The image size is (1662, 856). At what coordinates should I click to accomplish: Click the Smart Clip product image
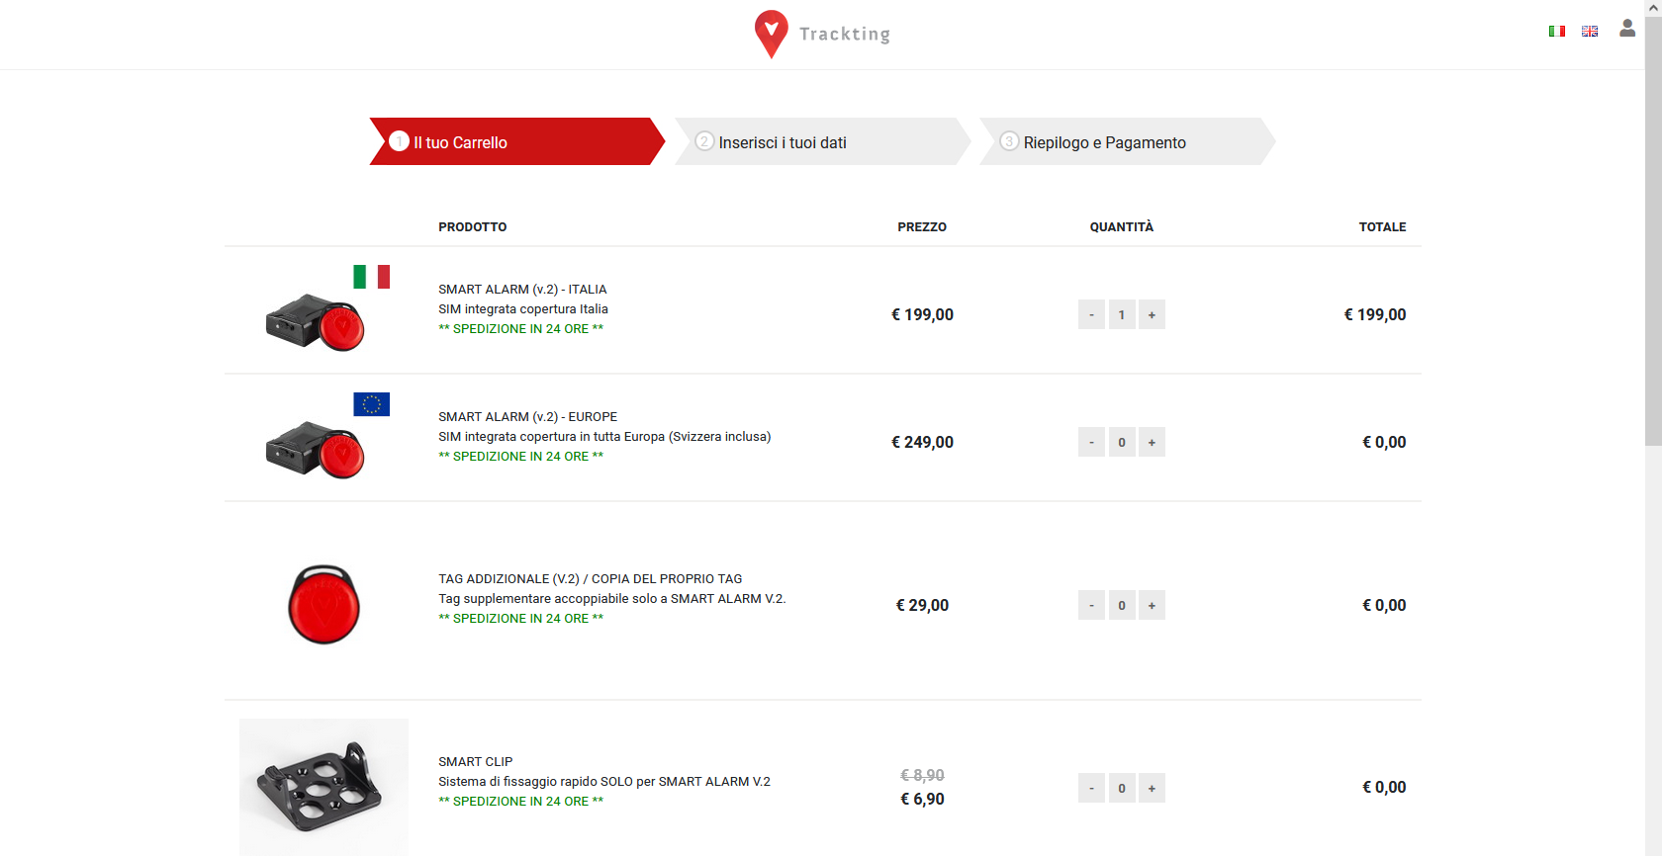(323, 787)
